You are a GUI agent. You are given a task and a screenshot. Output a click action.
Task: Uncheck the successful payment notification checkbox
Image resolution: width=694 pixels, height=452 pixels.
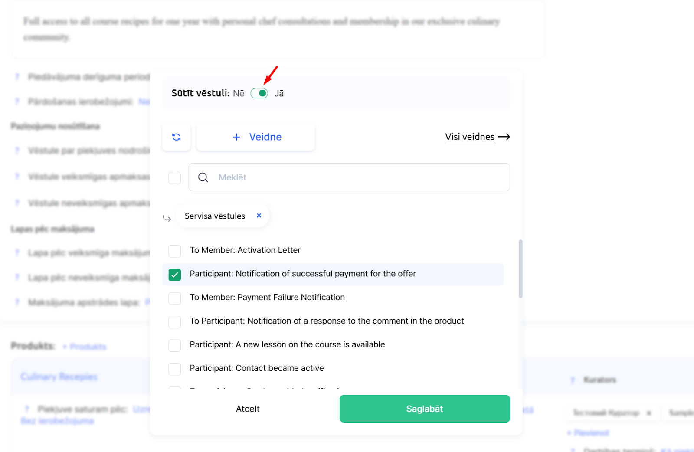[x=175, y=275]
